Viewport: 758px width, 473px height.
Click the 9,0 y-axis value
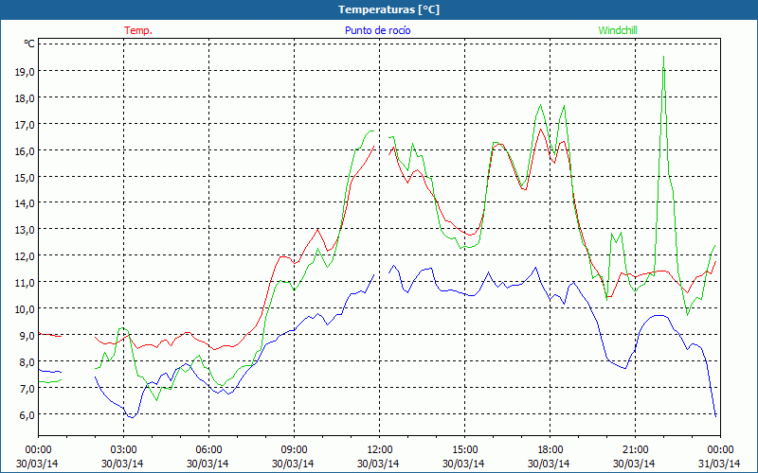pyautogui.click(x=27, y=336)
